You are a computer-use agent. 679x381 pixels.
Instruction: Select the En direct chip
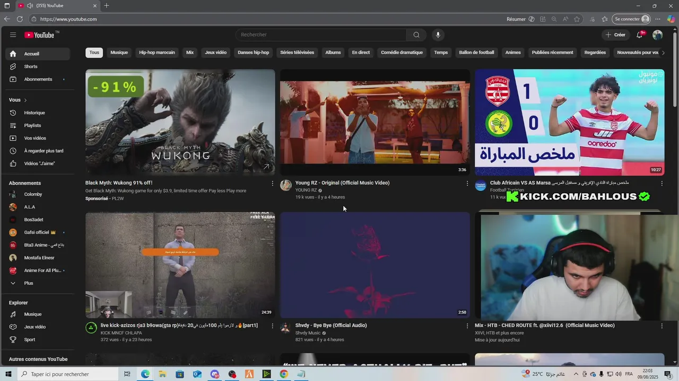point(361,52)
